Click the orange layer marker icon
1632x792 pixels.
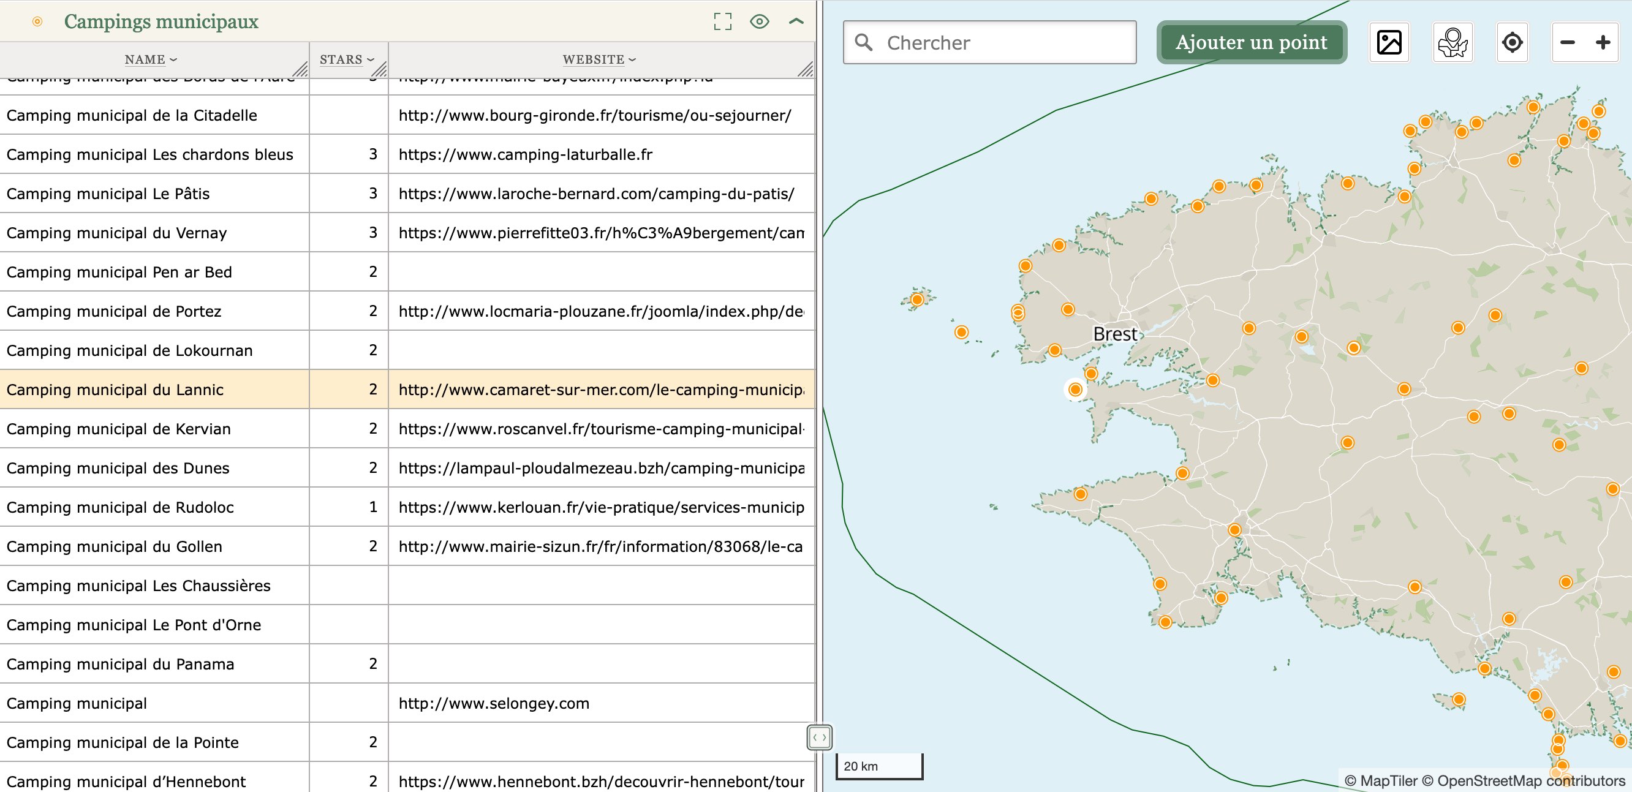point(37,21)
